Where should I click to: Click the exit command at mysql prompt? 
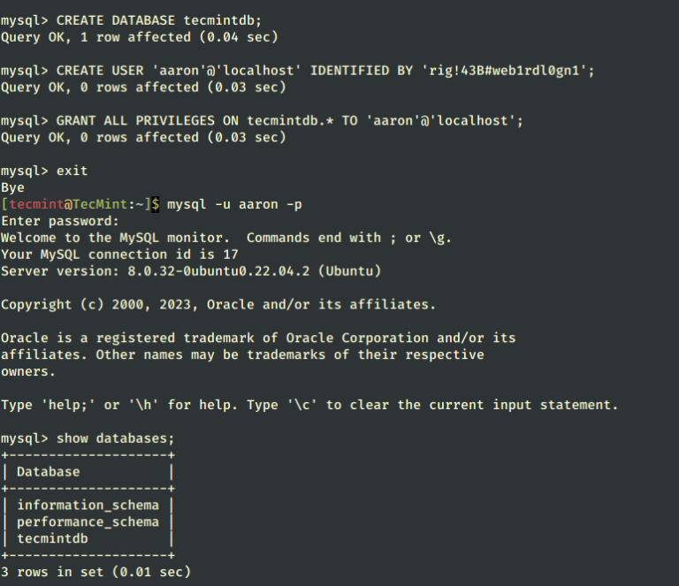coord(72,171)
